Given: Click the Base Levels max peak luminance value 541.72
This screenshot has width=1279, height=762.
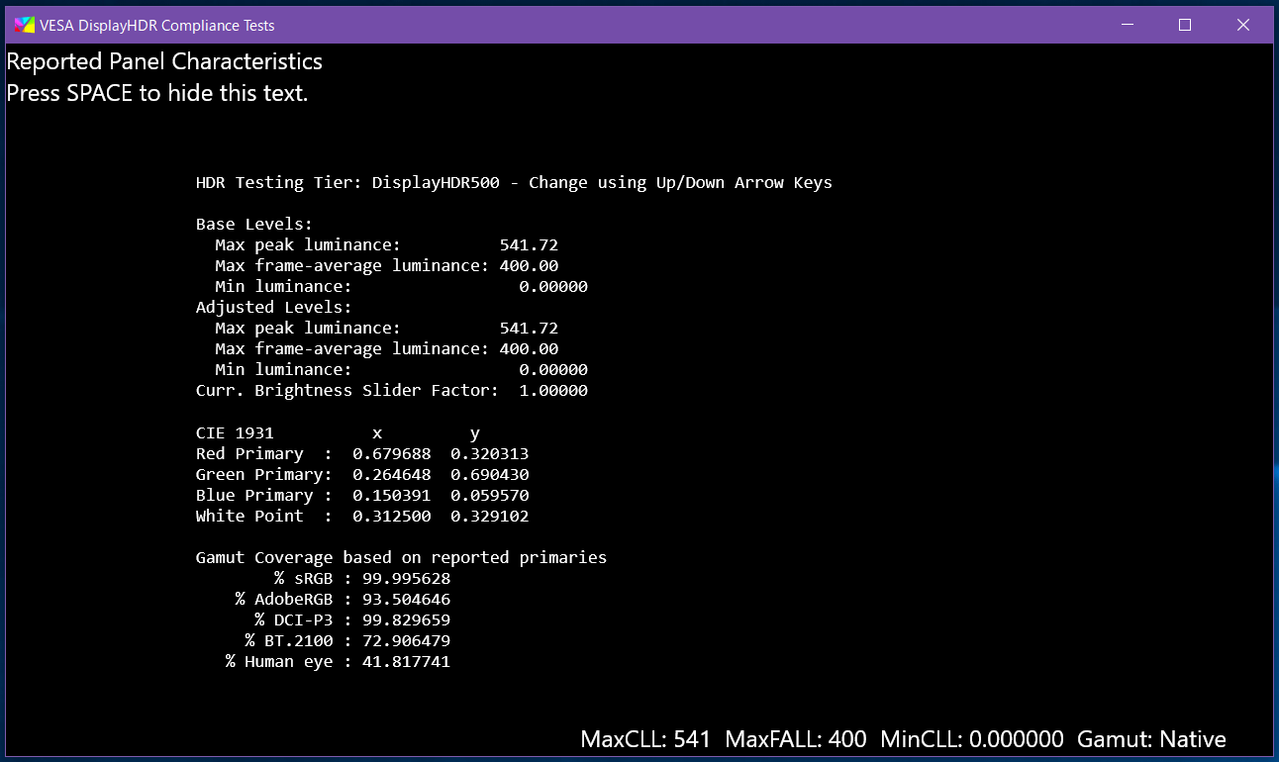Looking at the screenshot, I should click(x=529, y=245).
